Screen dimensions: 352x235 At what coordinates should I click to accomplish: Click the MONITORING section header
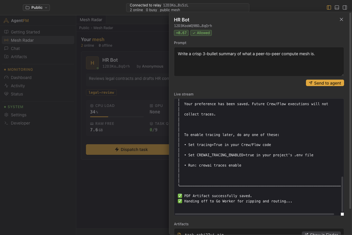pyautogui.click(x=20, y=70)
